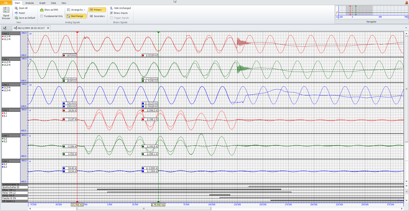Click the binary signals scrollbar up arrow

point(406,185)
